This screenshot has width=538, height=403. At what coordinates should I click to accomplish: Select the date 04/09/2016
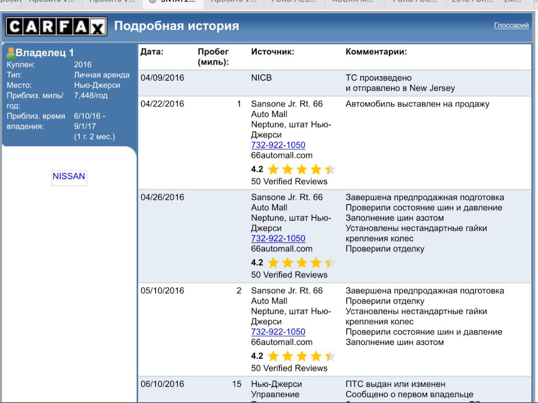pyautogui.click(x=163, y=78)
